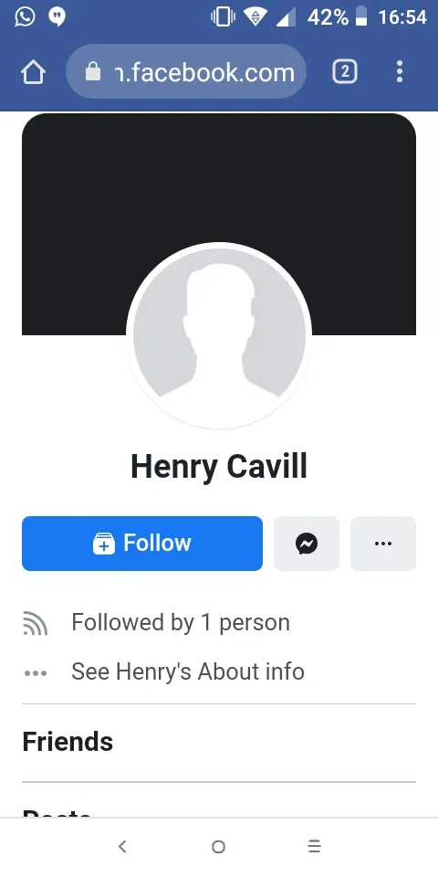Tap the Android home circle button

click(x=218, y=847)
